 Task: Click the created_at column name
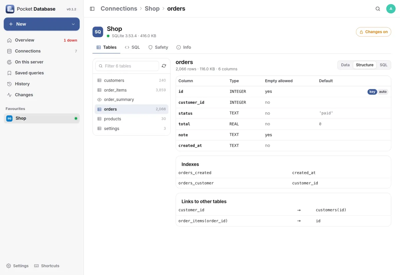pos(190,146)
